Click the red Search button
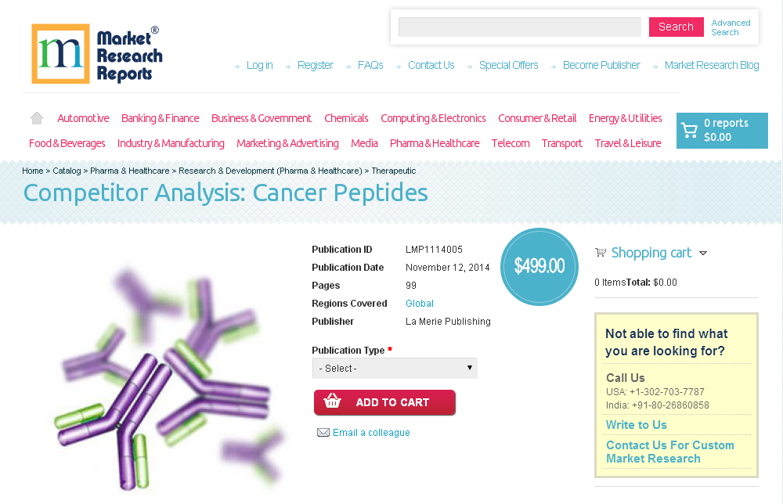 click(676, 26)
